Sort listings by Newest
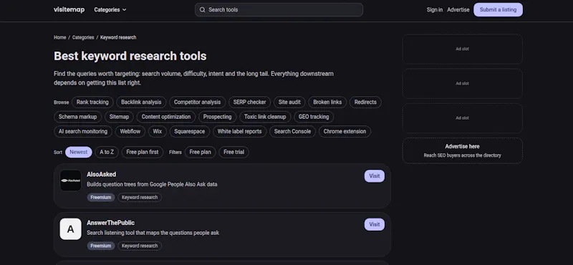Viewport: 573px width, 265px height. (x=79, y=152)
